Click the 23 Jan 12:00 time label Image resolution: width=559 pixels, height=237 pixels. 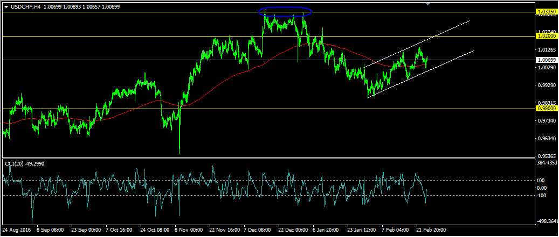[362, 230]
